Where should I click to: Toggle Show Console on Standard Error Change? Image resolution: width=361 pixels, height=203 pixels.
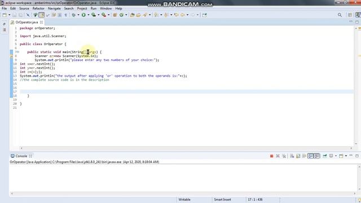click(317, 156)
